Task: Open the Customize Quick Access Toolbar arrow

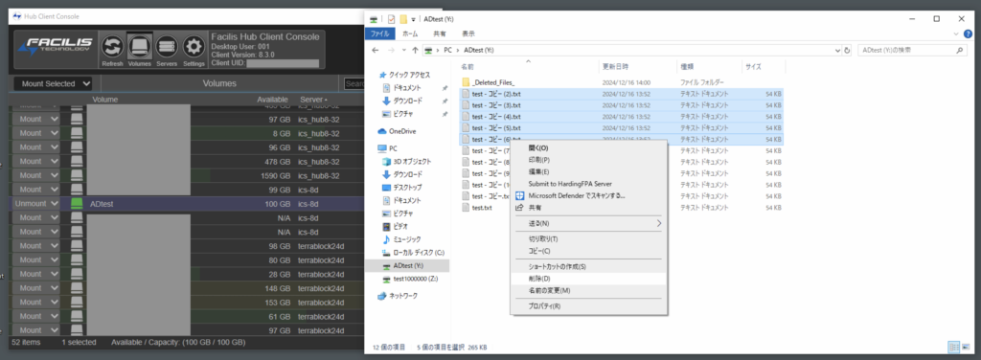Action: [414, 19]
